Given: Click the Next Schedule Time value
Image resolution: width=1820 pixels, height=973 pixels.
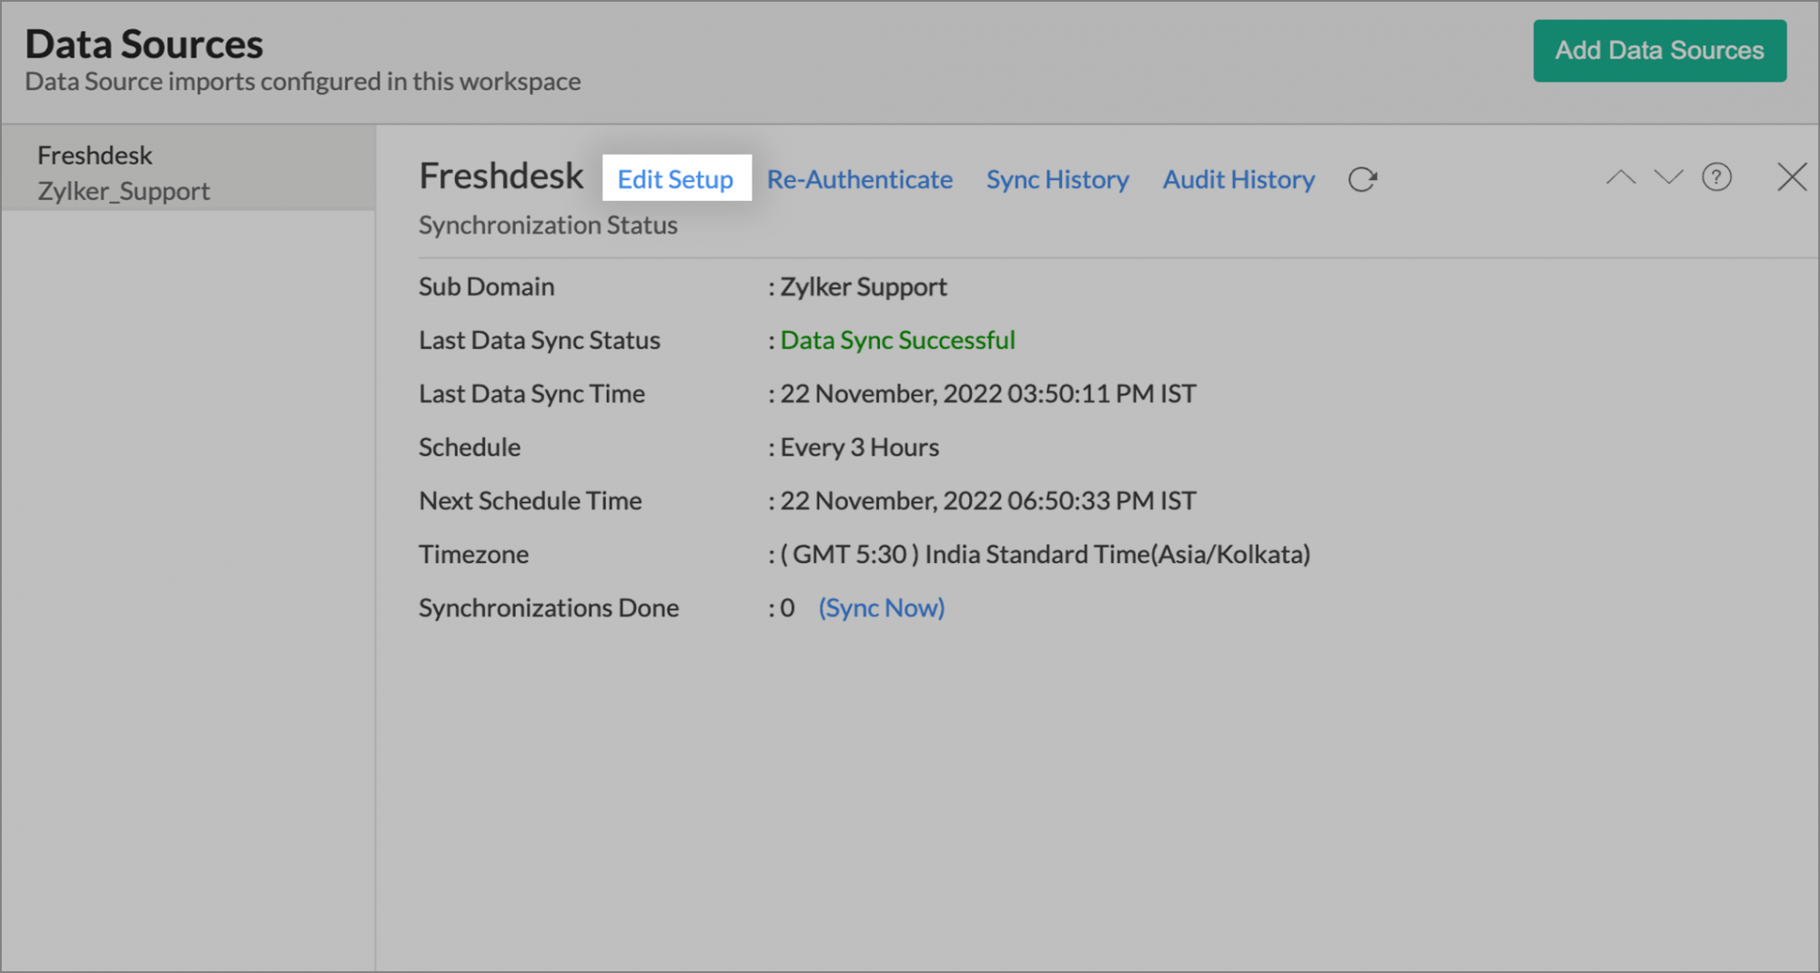Looking at the screenshot, I should [988, 501].
